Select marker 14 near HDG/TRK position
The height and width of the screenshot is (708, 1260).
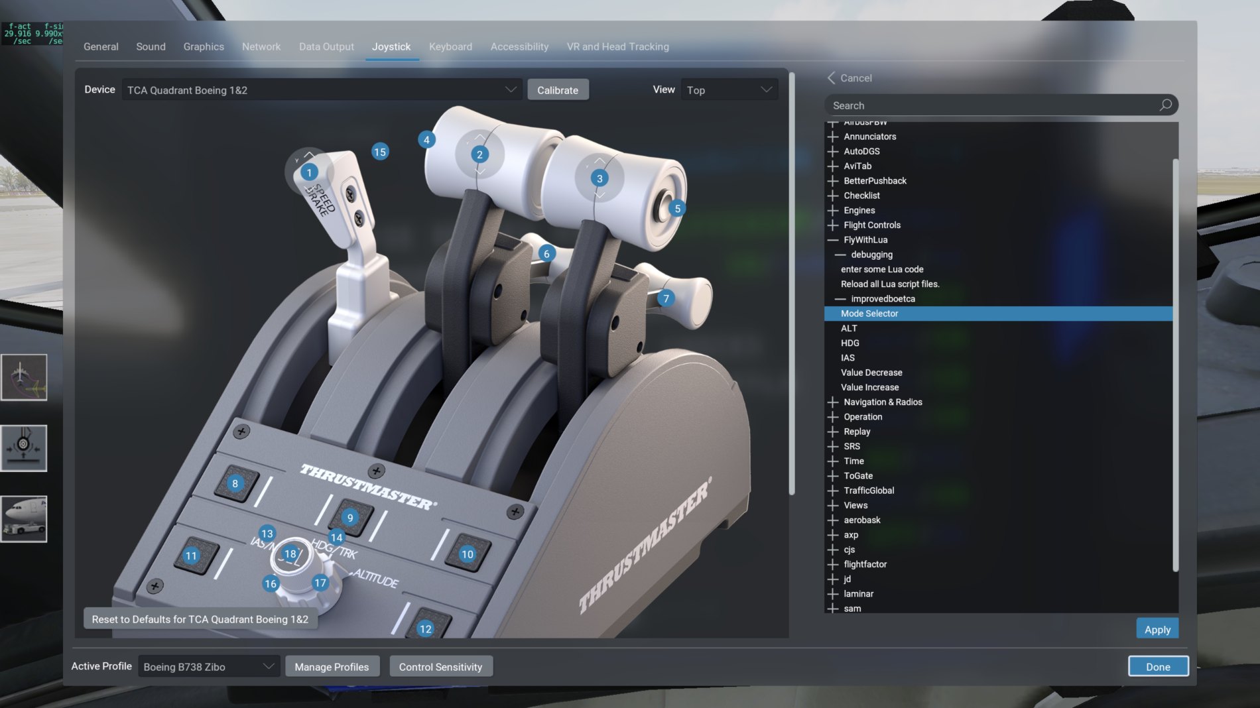336,537
